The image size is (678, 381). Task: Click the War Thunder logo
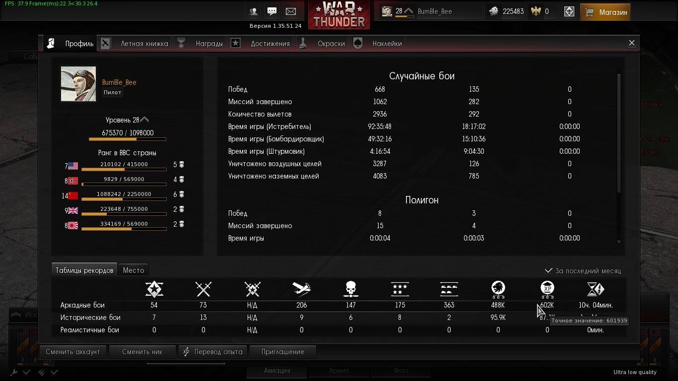tap(339, 14)
